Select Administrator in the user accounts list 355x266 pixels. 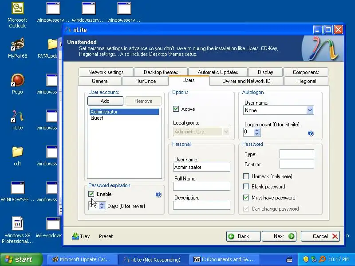pyautogui.click(x=124, y=112)
